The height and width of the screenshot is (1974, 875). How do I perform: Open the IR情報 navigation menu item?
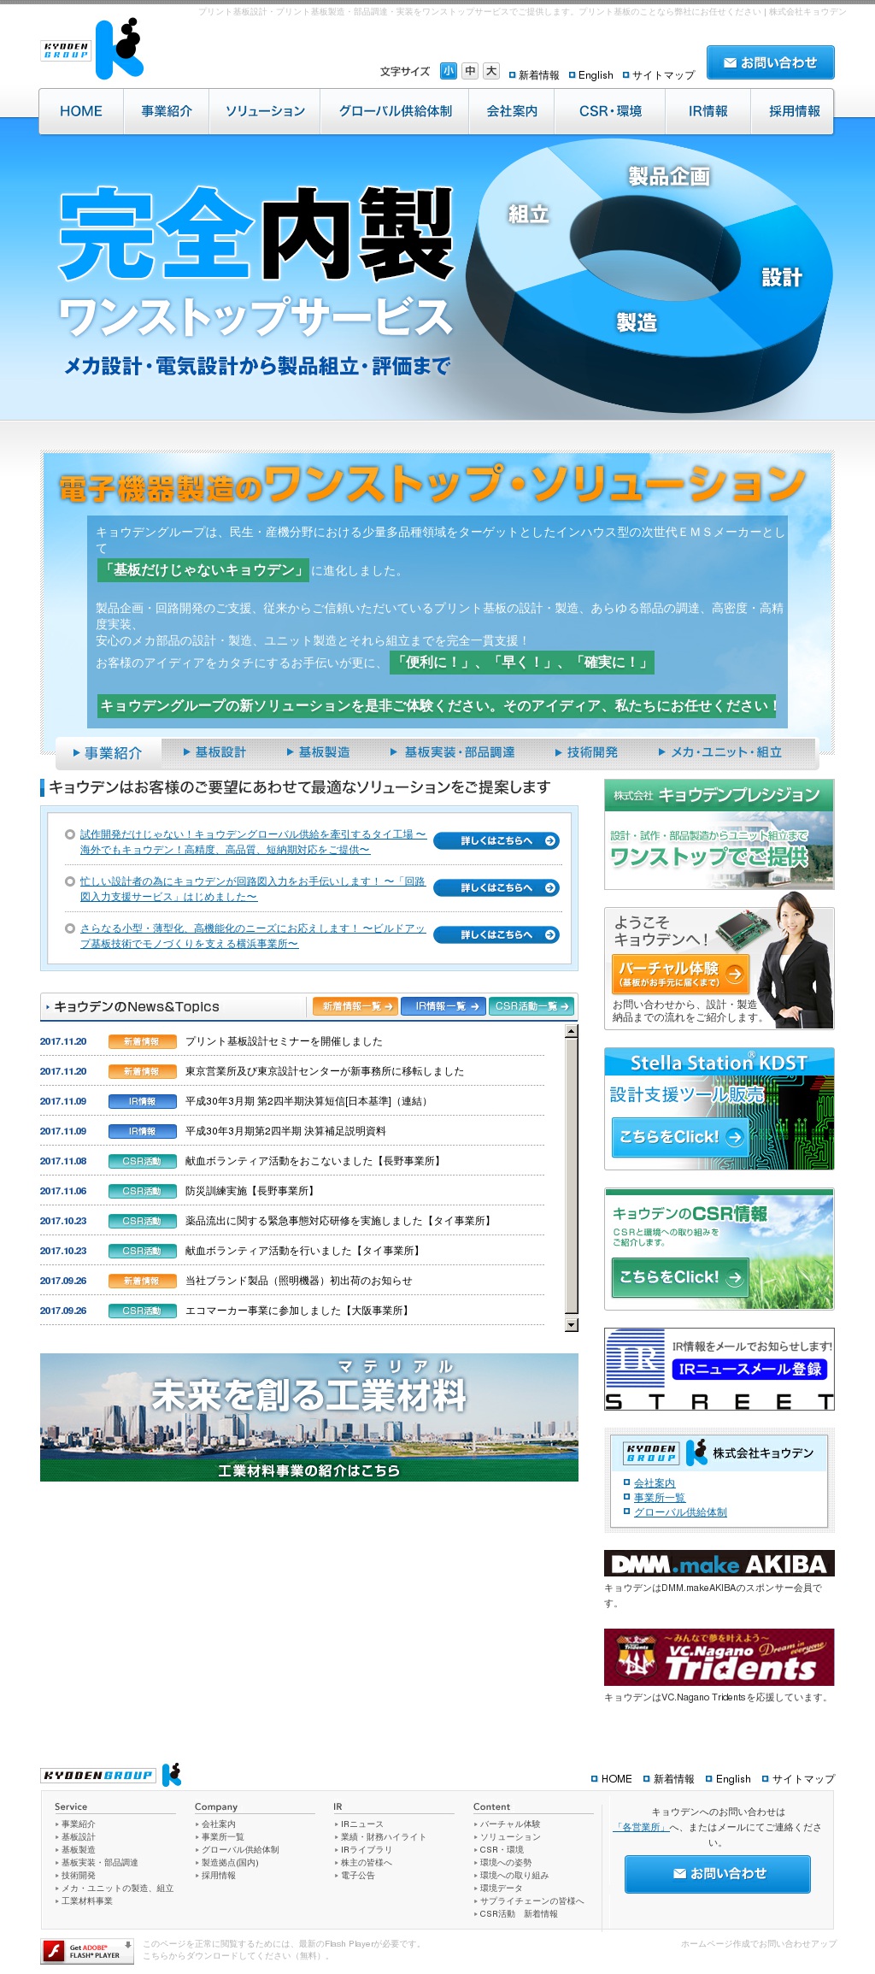(x=708, y=111)
